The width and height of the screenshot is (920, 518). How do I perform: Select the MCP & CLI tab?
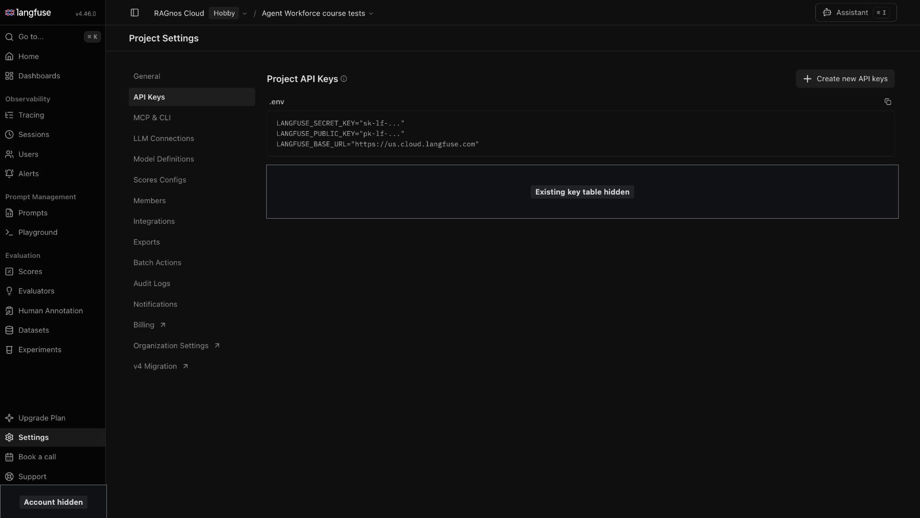point(192,117)
